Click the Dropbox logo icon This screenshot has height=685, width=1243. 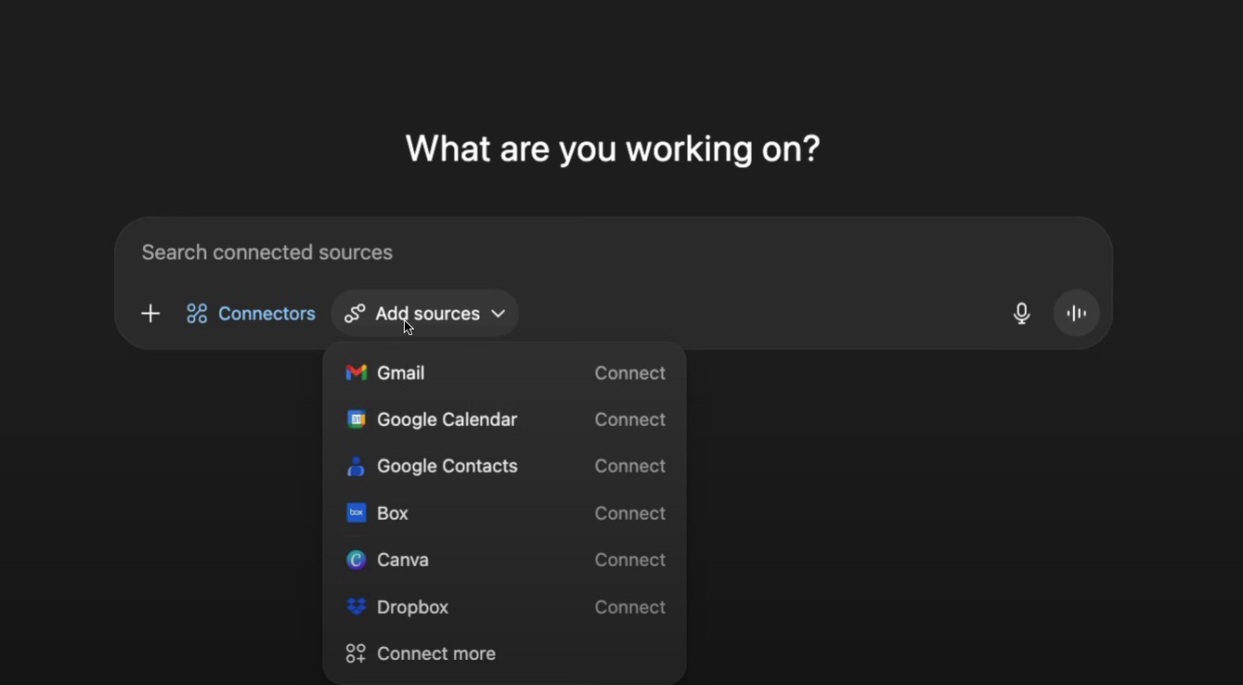(x=356, y=607)
